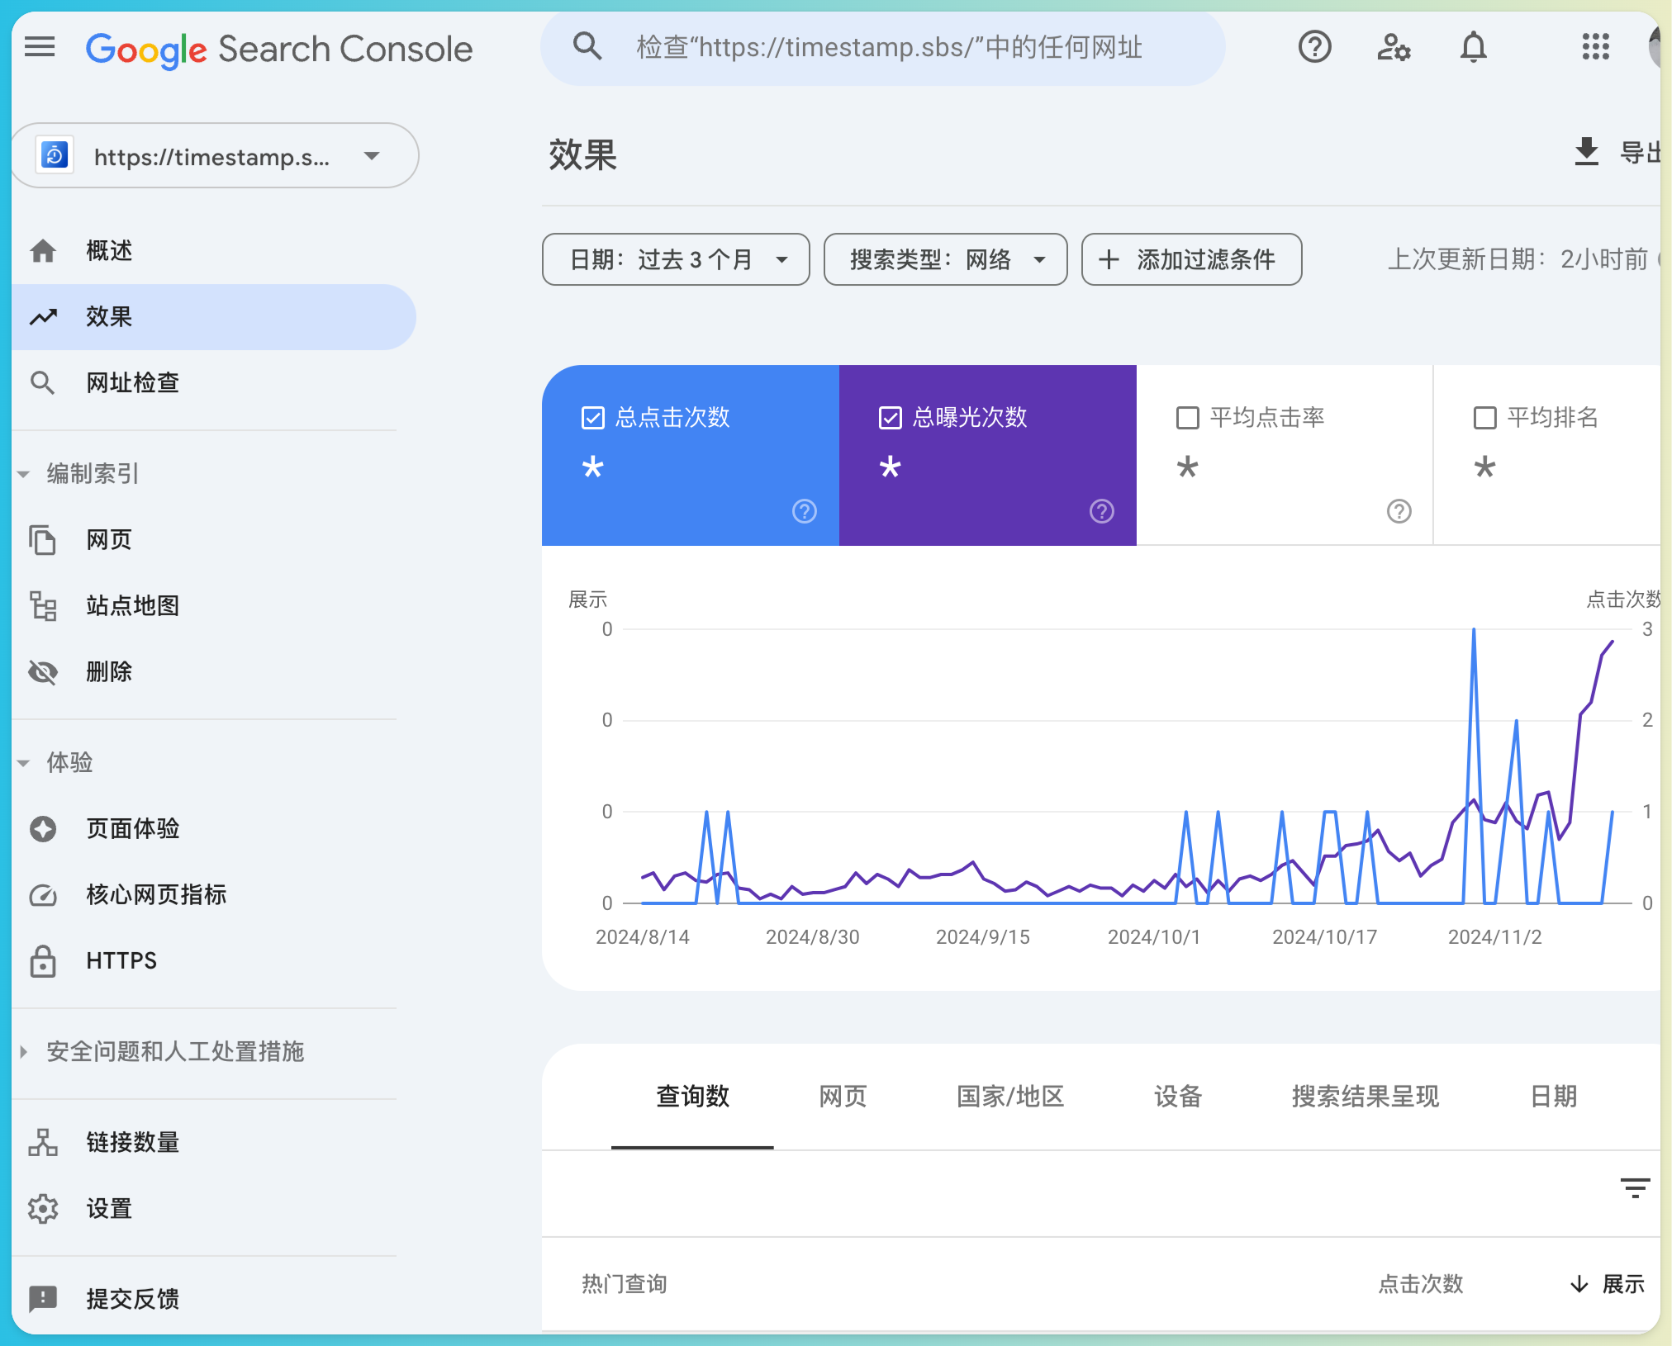
Task: Open the 搜索类型：网络 filter
Action: coord(945,259)
